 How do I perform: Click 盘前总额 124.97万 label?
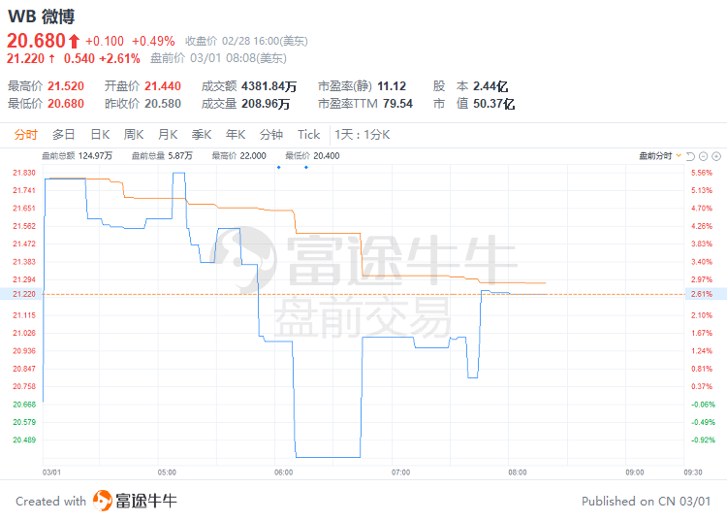77,156
